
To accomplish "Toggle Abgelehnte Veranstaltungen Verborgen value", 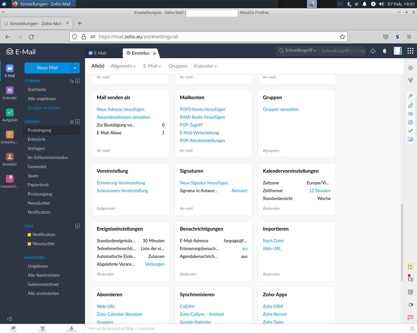I will click(155, 264).
